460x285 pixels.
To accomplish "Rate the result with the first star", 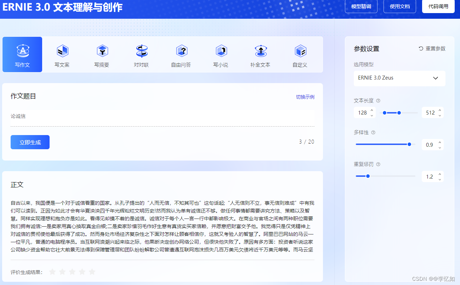I will [x=52, y=272].
